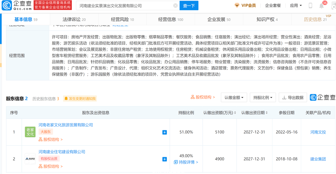
Task: Click 导出数据 export button
Action: point(293,98)
